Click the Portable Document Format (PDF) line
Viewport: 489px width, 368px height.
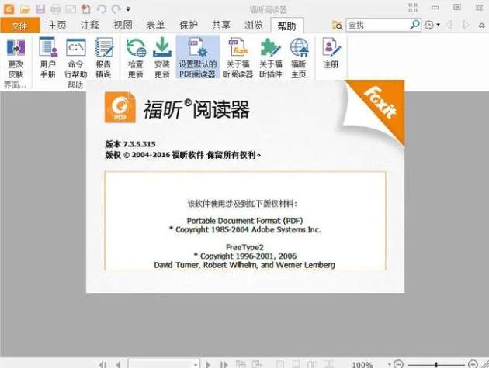(244, 221)
